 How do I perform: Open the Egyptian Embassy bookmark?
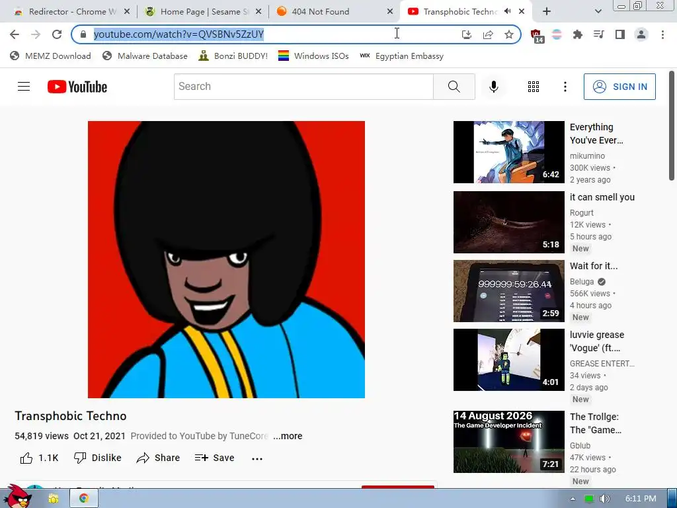pos(401,56)
